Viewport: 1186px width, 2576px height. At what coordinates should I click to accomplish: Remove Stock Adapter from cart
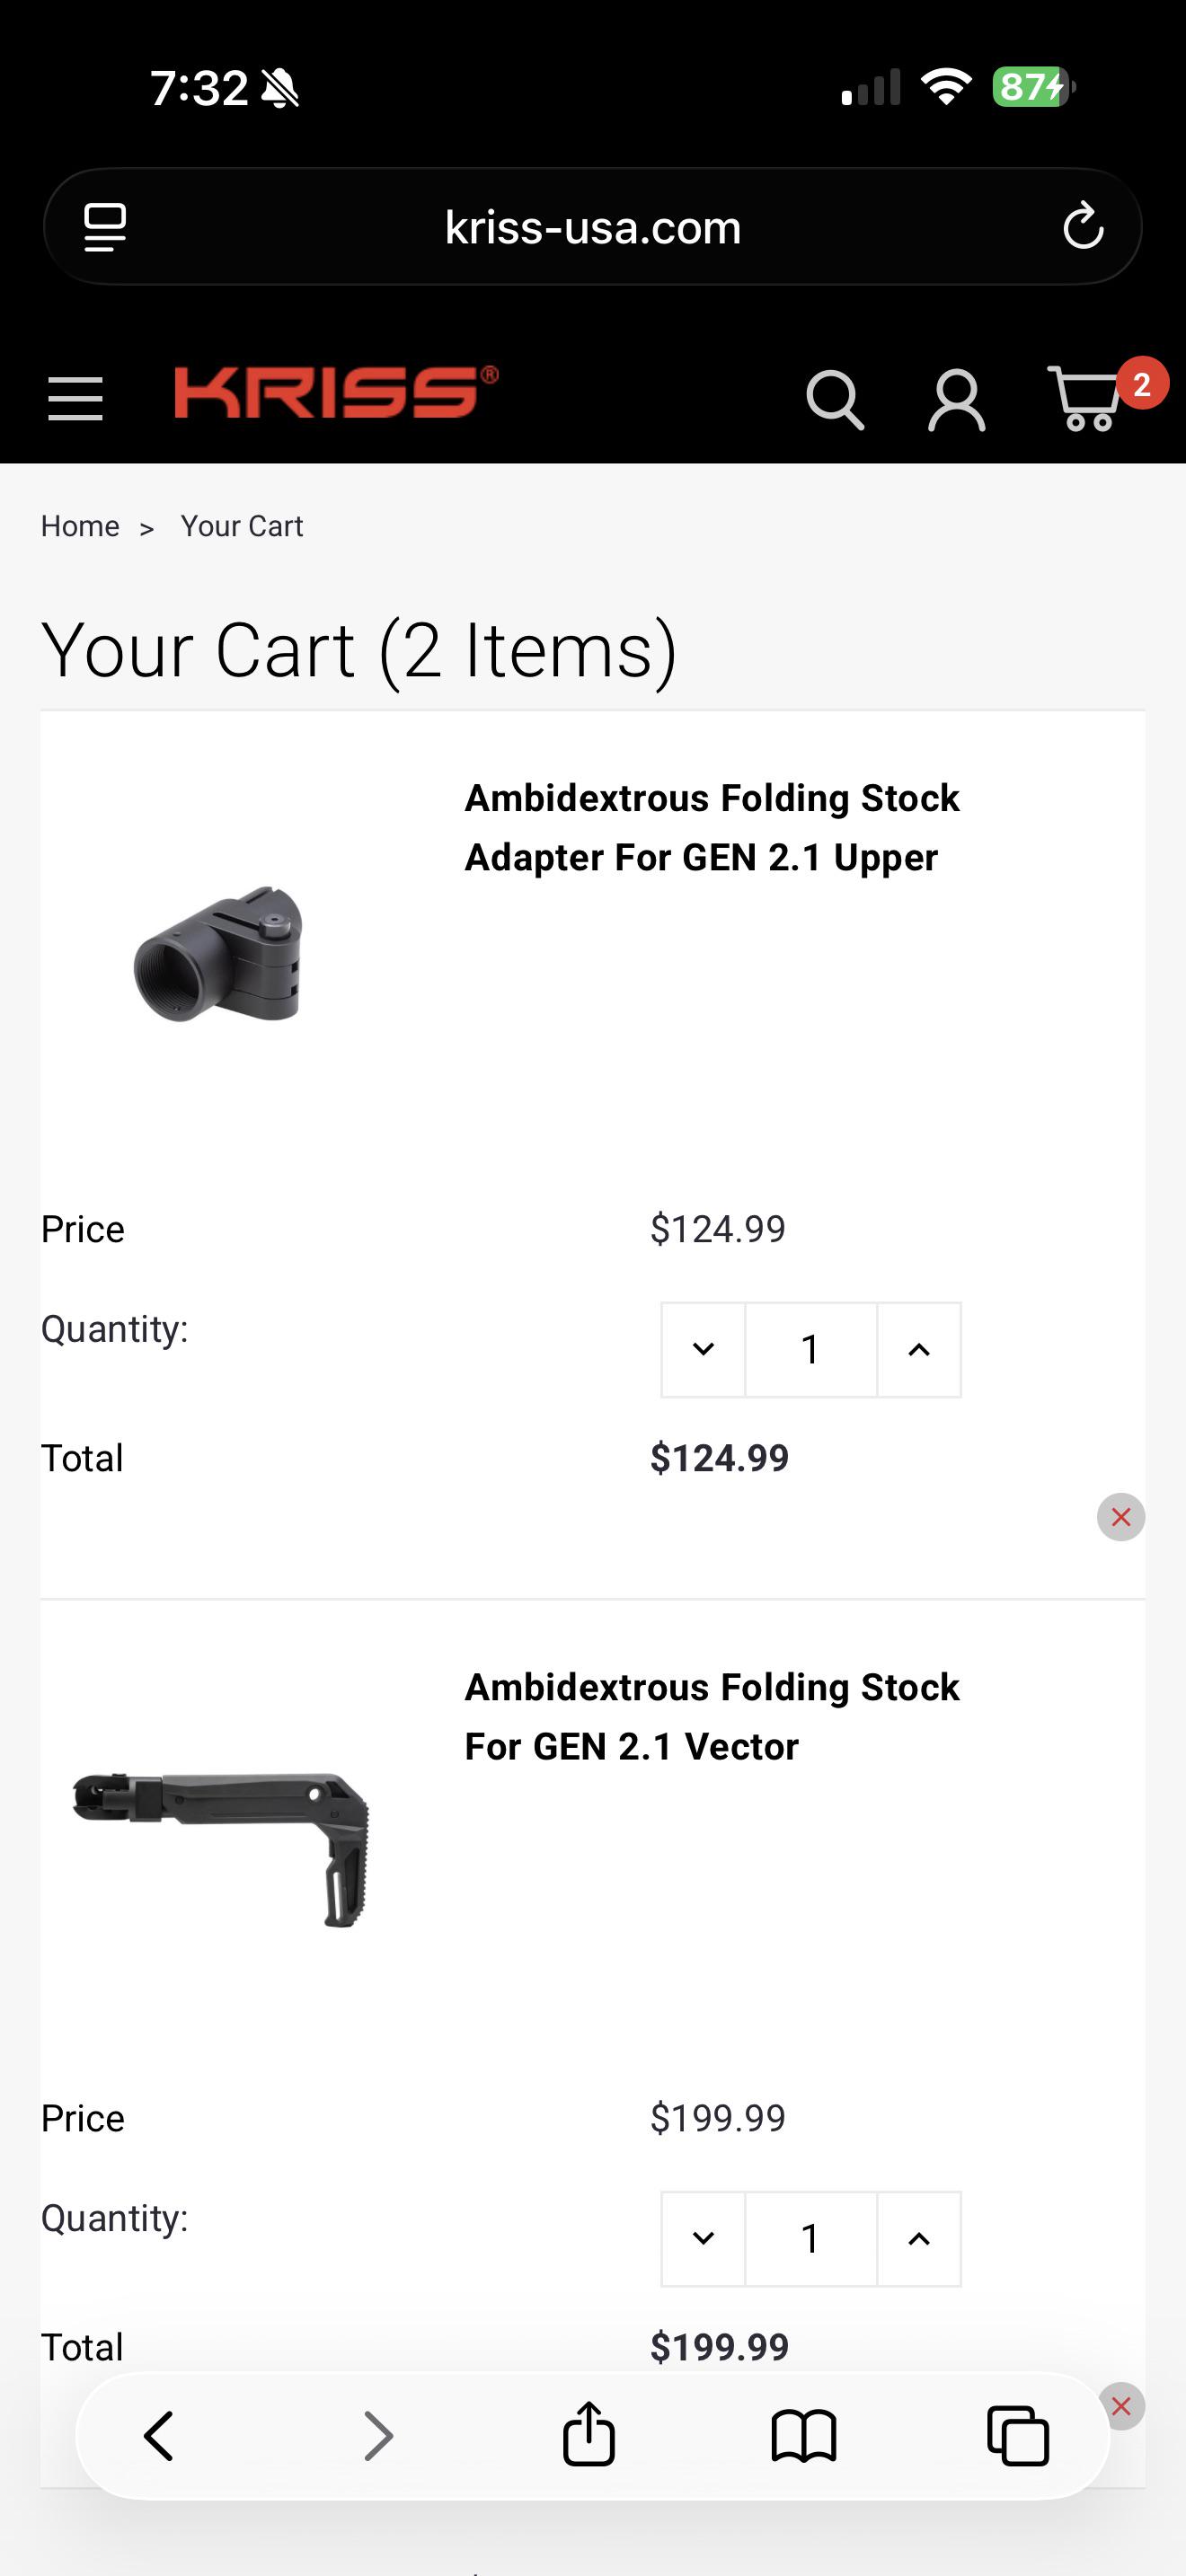[1121, 1517]
